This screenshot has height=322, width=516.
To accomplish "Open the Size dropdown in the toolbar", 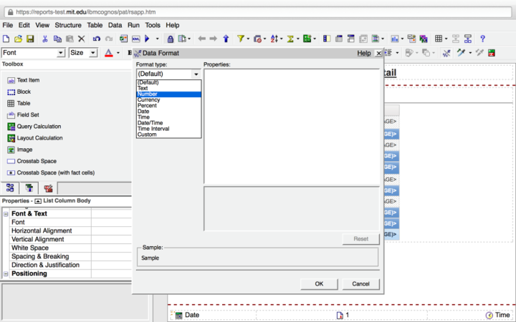I will (93, 53).
